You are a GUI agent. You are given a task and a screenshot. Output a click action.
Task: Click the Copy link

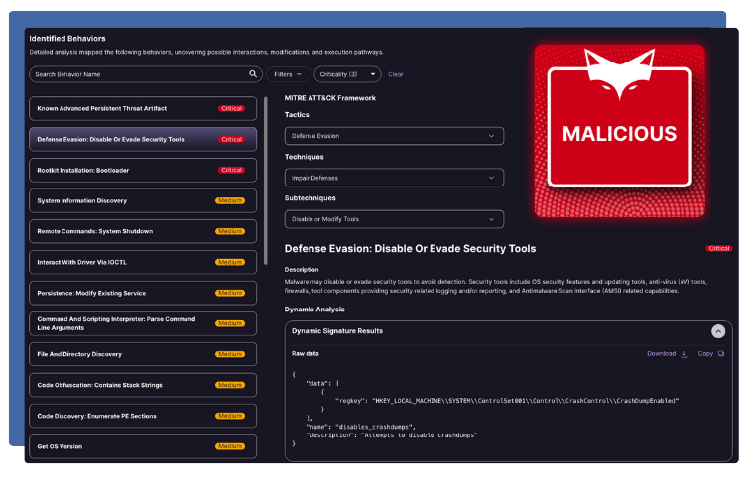click(705, 353)
